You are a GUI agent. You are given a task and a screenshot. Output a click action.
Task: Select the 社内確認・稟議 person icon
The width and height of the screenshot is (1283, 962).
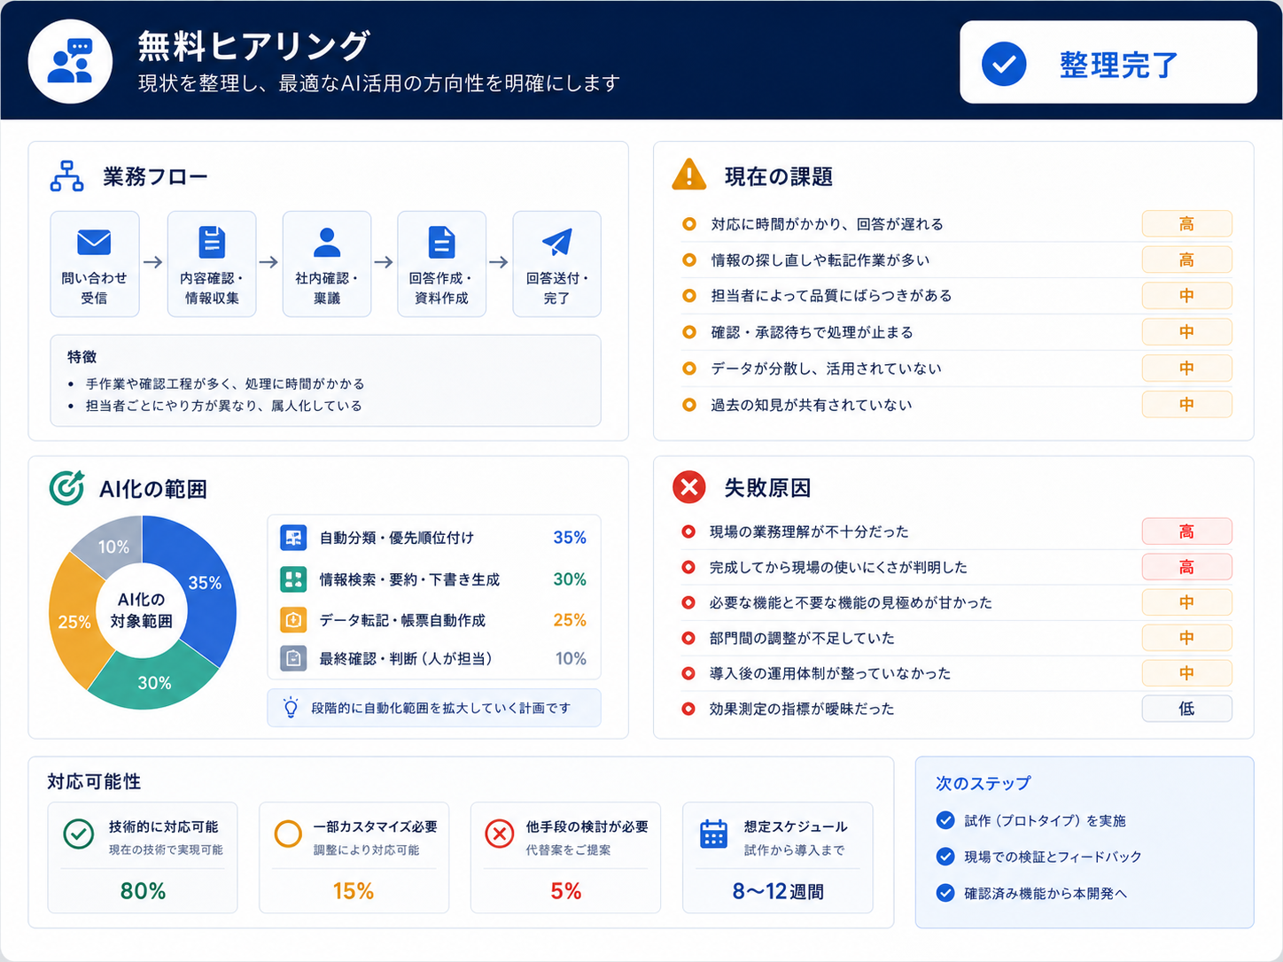coord(327,241)
